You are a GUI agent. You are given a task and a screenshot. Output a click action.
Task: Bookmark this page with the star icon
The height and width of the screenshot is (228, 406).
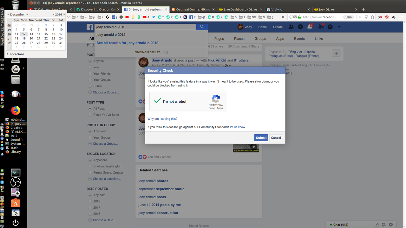373,17
